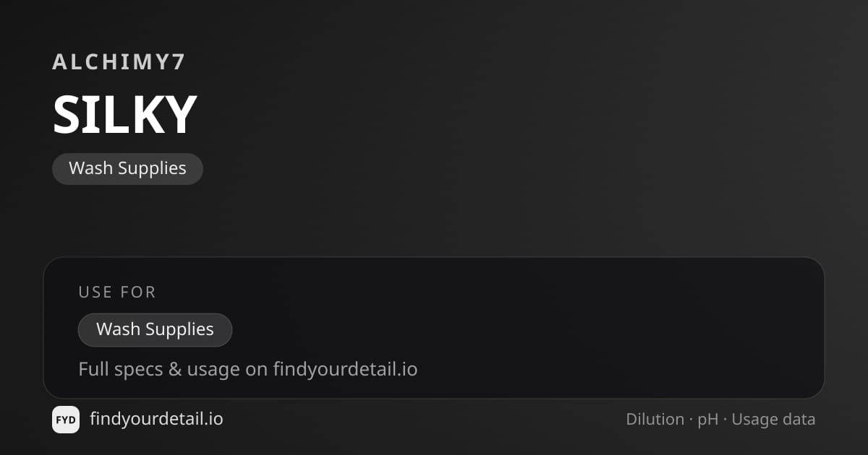Choose the Wash Supplies pill under USE FOR
Screen dimensions: 868x455
coord(155,330)
